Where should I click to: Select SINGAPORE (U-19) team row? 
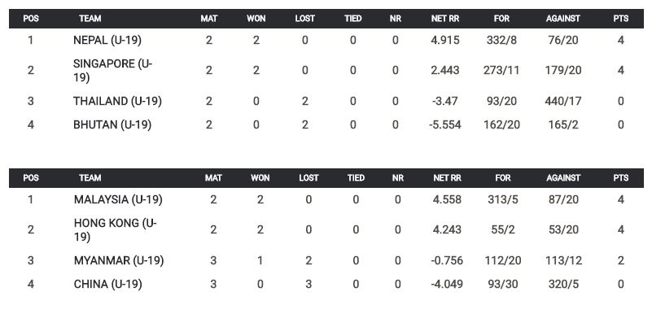[326, 70]
